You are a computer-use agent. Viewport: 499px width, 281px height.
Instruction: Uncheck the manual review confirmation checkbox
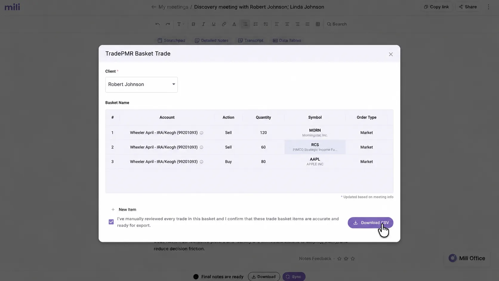[111, 222]
